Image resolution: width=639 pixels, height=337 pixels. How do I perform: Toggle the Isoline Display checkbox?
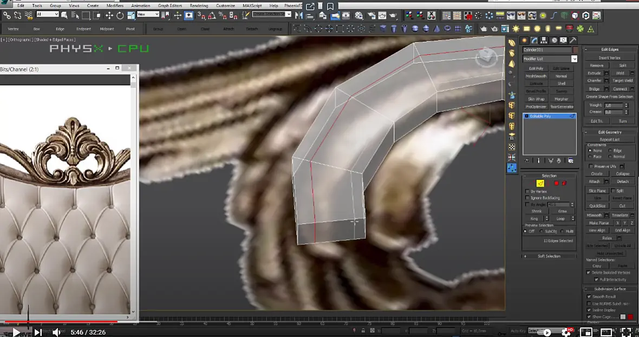[589, 310]
